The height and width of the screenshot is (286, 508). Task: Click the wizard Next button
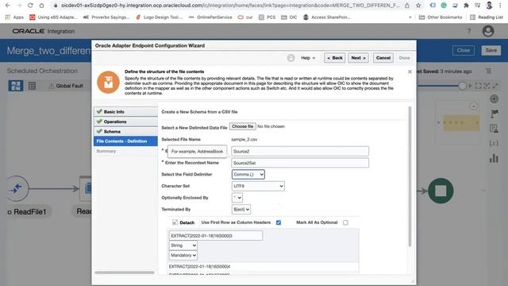click(358, 58)
